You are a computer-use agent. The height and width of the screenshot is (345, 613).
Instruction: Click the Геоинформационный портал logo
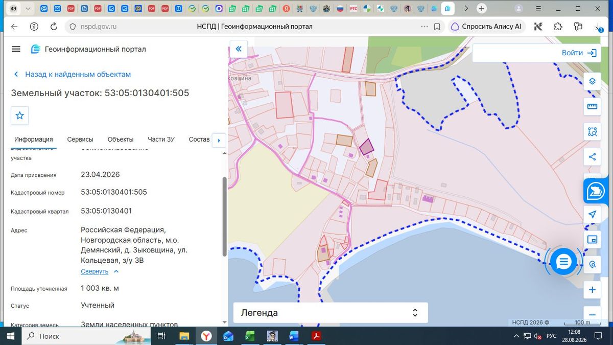(88, 49)
